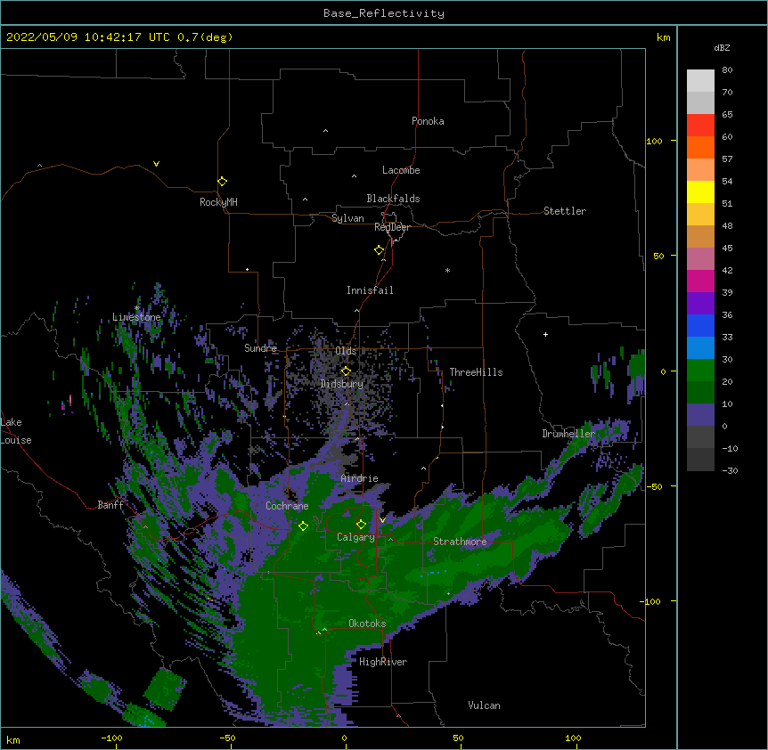Viewport: 768px width, 750px height.
Task: Click the dBZ legend heading
Action: (x=722, y=47)
